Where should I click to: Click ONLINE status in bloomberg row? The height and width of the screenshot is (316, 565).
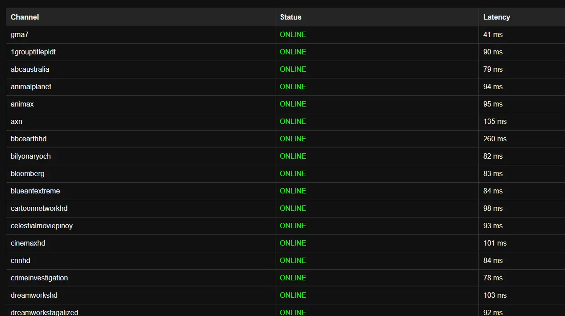(x=293, y=173)
